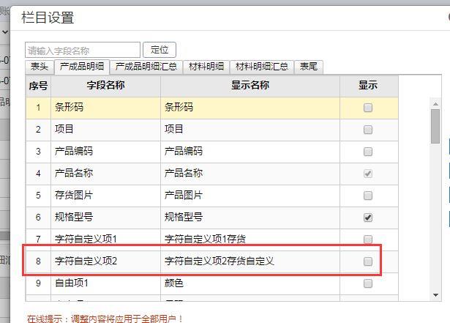
Task: Select field name 字符自定义项2 cell
Action: click(105, 261)
